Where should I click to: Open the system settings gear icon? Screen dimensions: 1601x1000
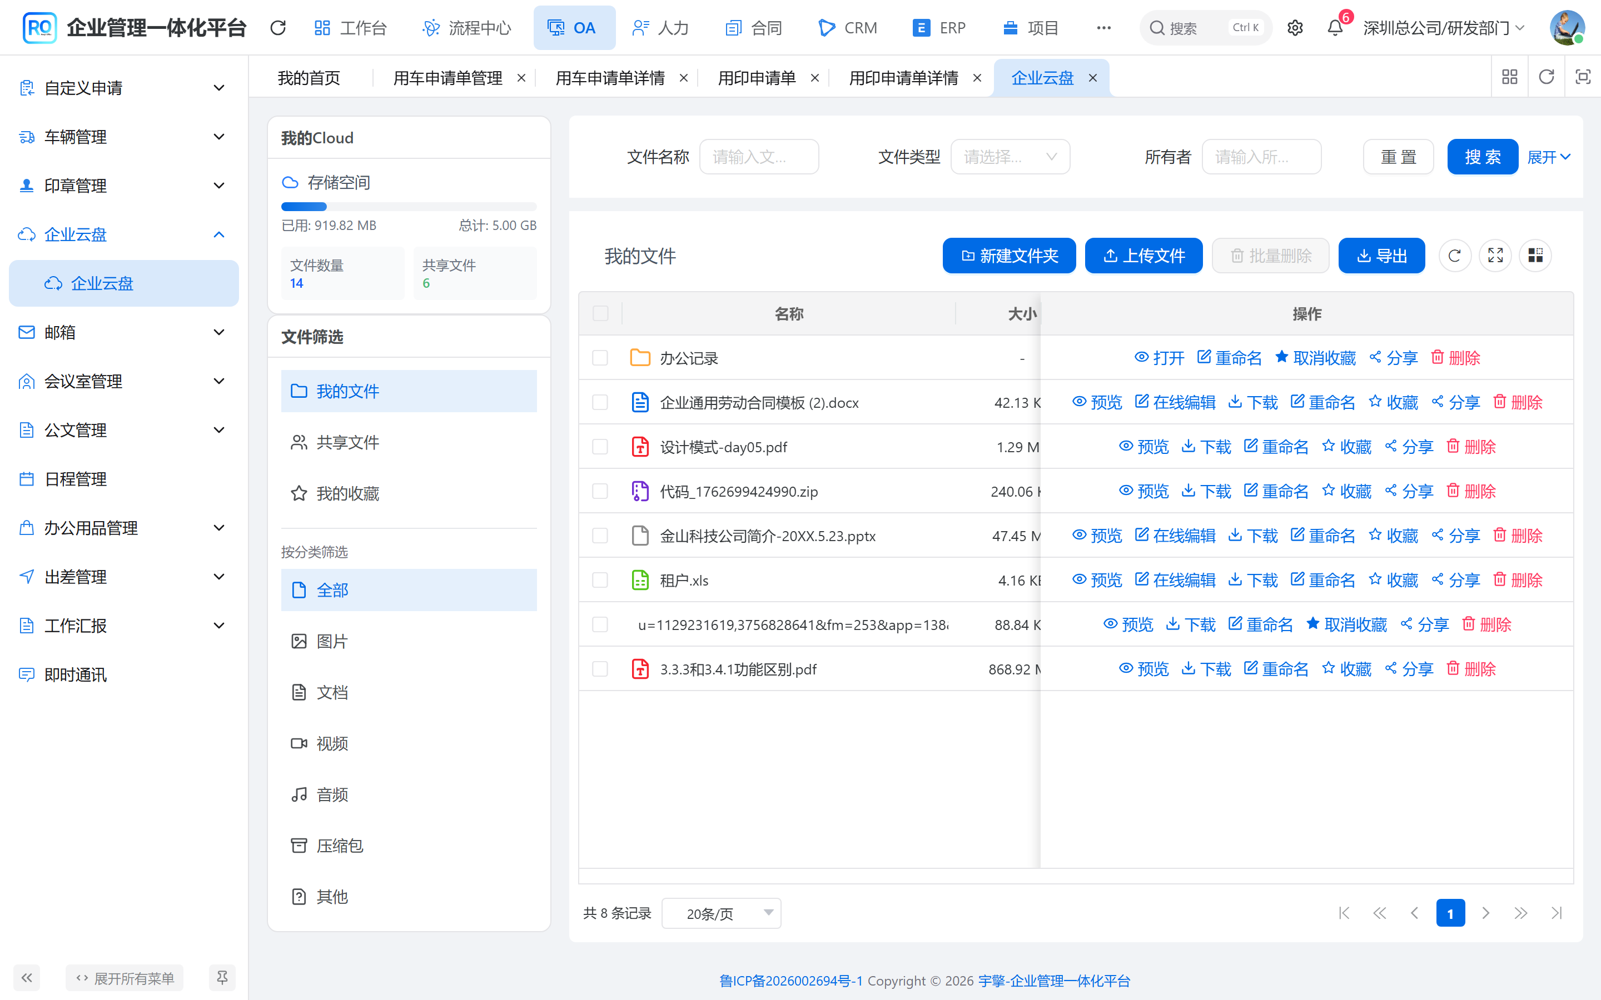click(1295, 28)
